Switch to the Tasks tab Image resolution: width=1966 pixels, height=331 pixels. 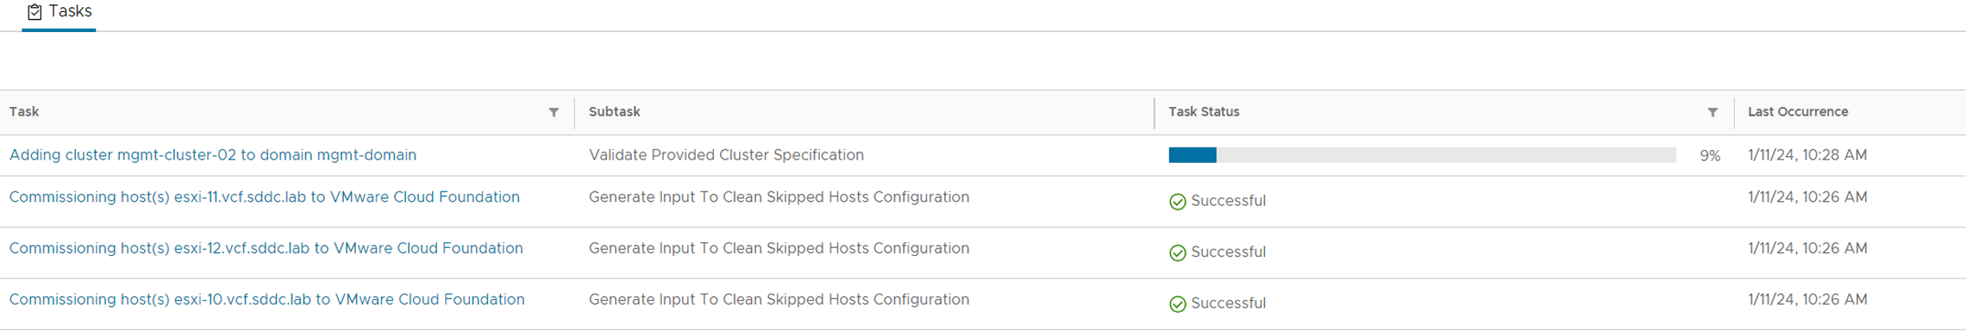(69, 12)
